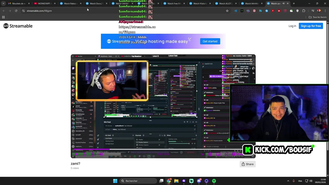Click the video progress bar
This screenshot has height=185, width=329.
(163, 149)
